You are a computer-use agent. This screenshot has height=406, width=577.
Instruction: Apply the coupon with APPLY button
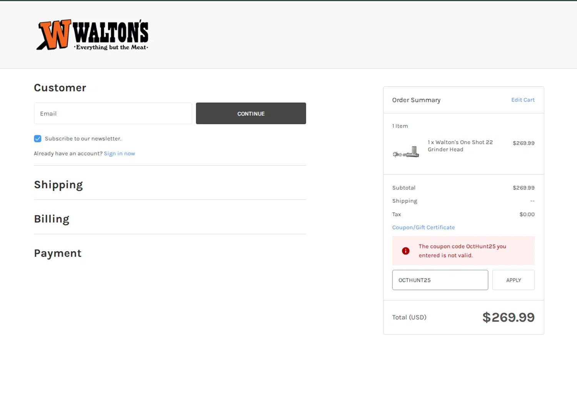click(x=514, y=280)
